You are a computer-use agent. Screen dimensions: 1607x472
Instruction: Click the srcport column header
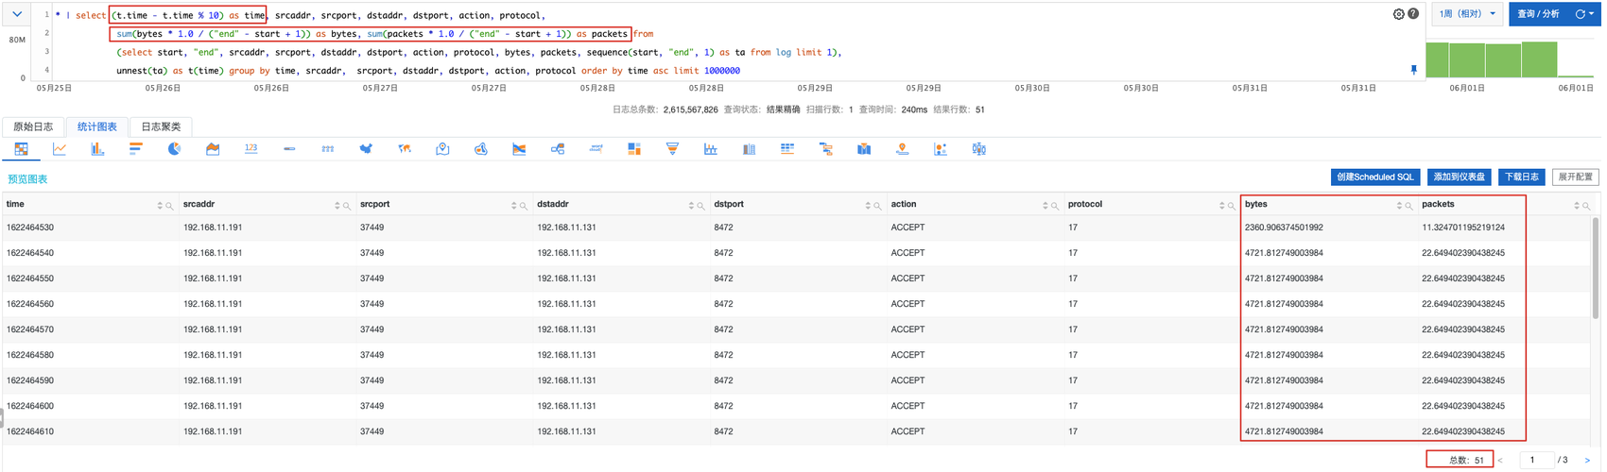point(375,204)
